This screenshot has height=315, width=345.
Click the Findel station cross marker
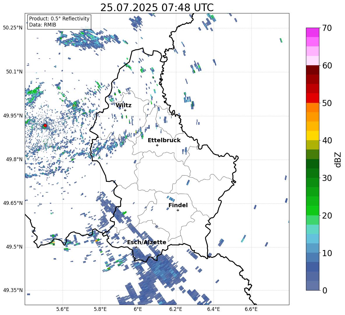178,210
